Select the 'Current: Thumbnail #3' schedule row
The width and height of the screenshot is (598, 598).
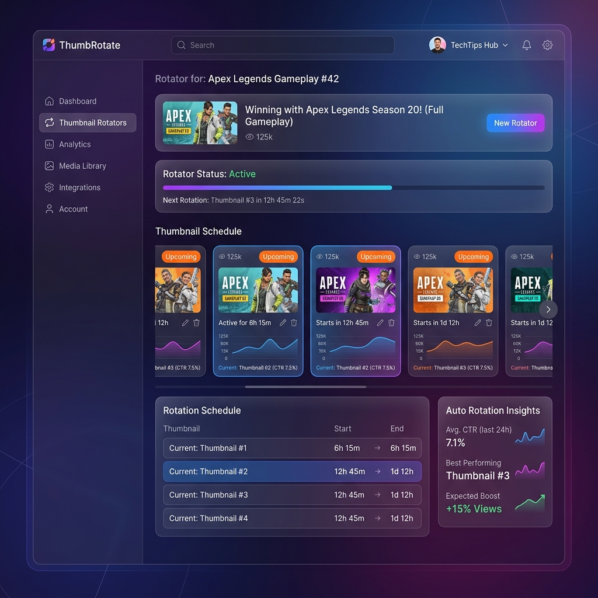point(292,495)
